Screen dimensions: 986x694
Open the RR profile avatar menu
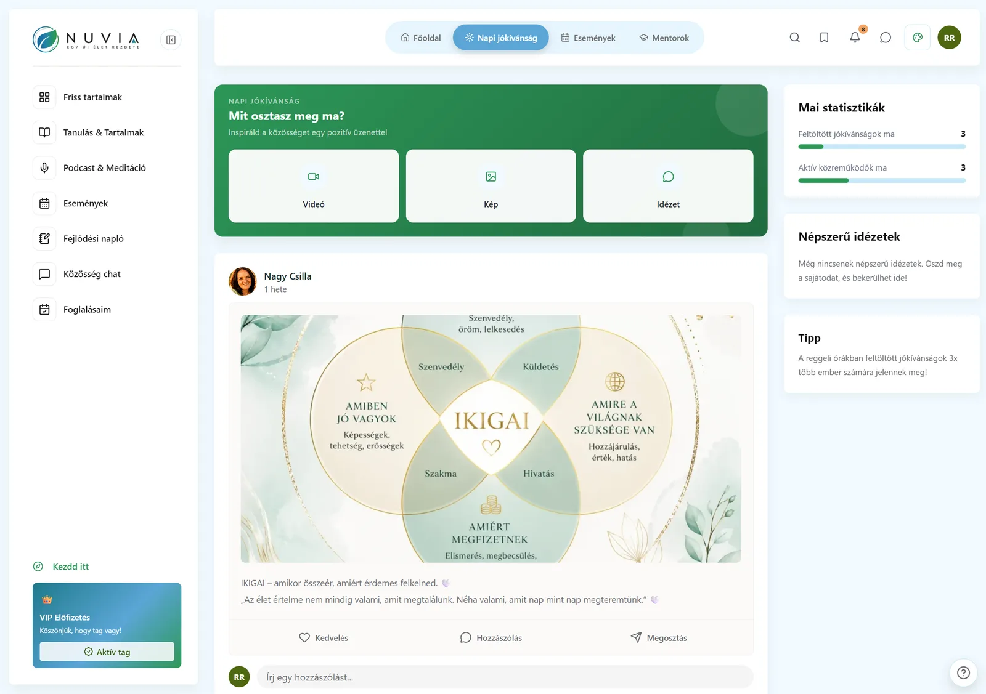pos(949,38)
